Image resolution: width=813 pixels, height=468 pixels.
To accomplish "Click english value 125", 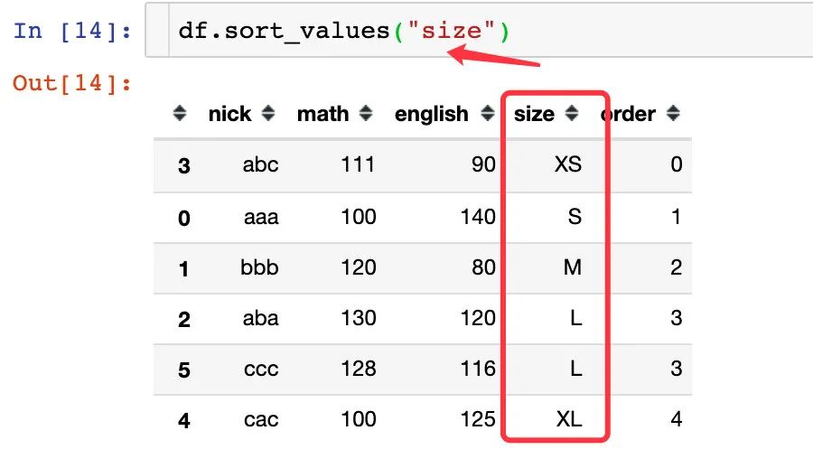I will tap(478, 418).
